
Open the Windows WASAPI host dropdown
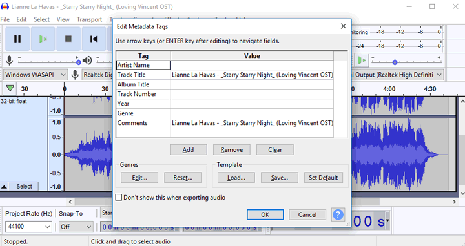(36, 75)
